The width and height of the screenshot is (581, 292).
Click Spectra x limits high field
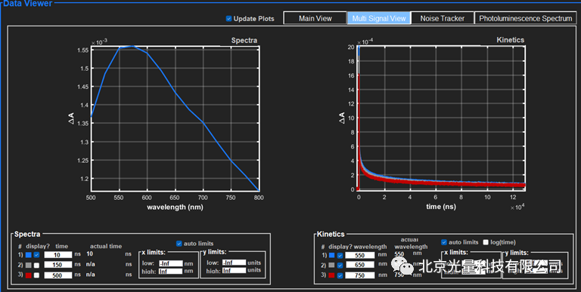click(x=170, y=272)
